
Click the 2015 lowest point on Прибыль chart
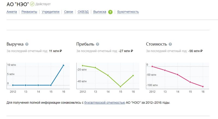[120, 87]
